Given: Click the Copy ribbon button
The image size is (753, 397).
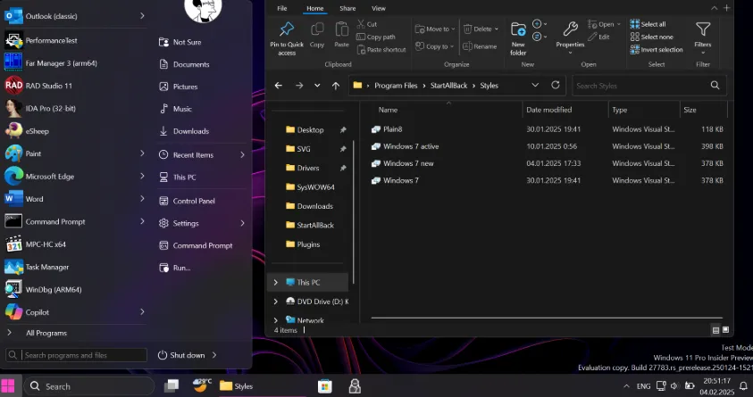Looking at the screenshot, I should pyautogui.click(x=317, y=35).
